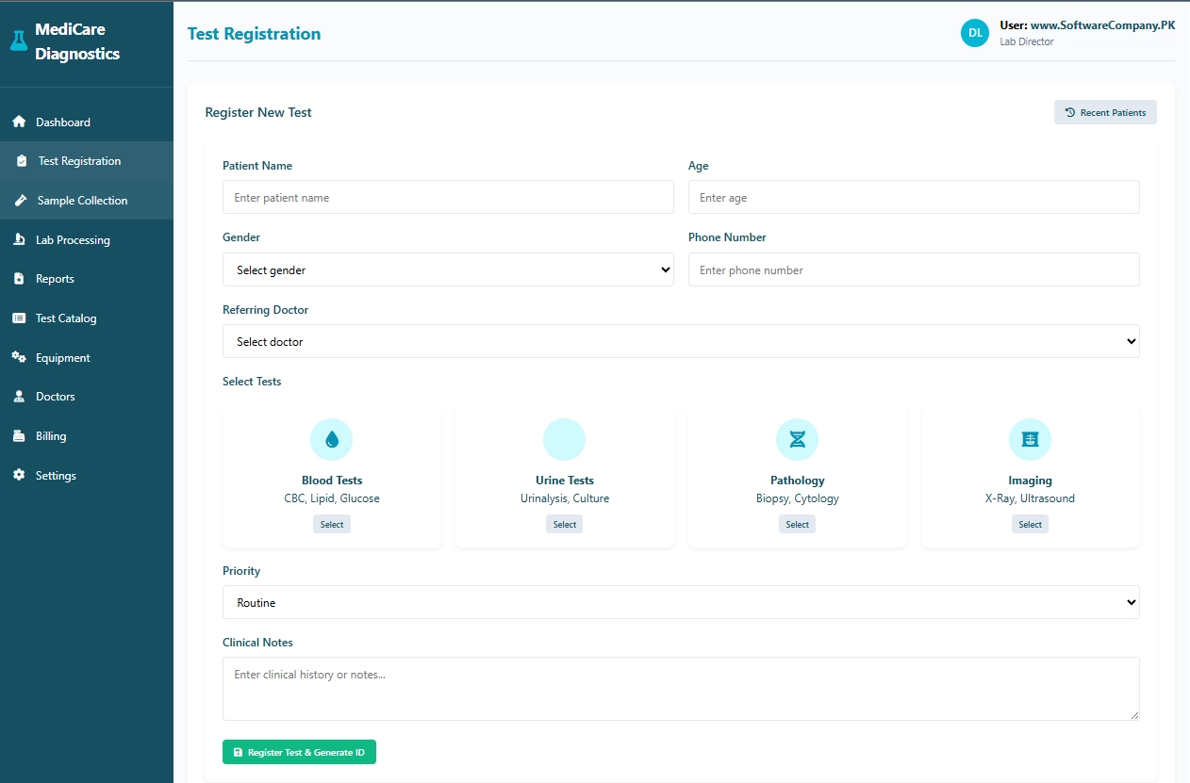
Task: Select the Urine Tests category
Action: 564,525
